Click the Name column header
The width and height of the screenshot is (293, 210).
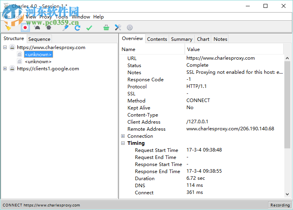point(152,49)
